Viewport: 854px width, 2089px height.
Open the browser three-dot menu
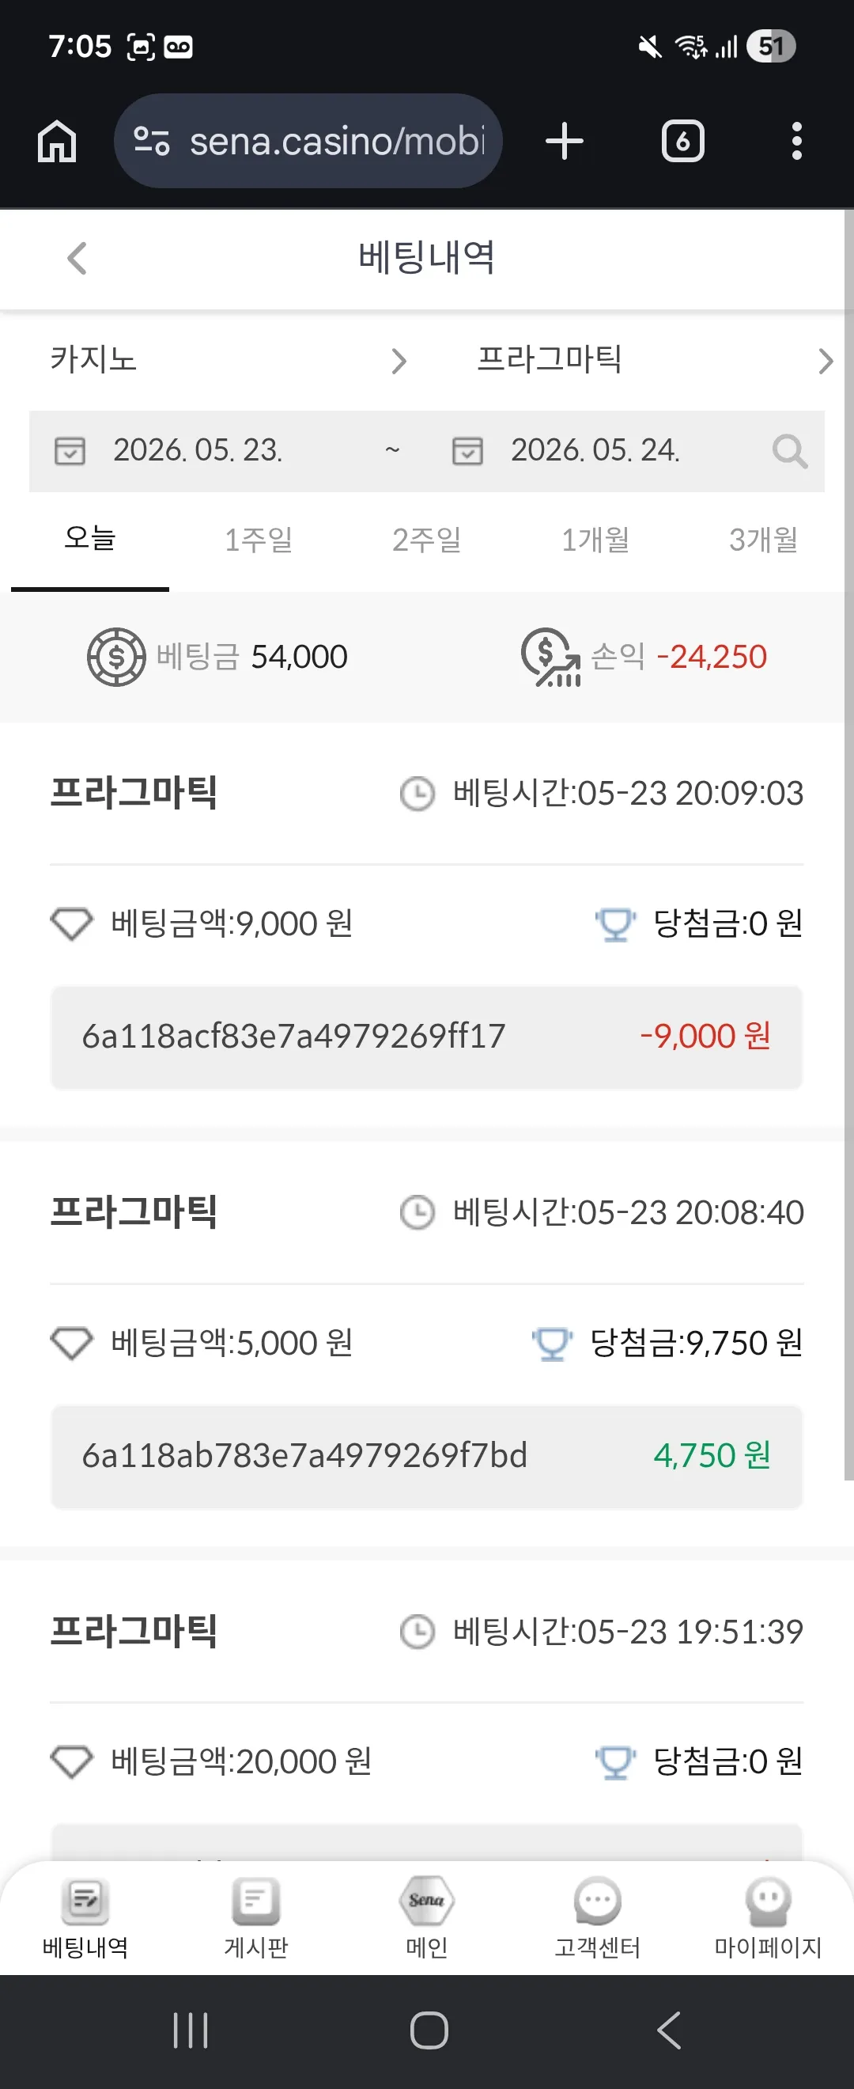(x=796, y=141)
